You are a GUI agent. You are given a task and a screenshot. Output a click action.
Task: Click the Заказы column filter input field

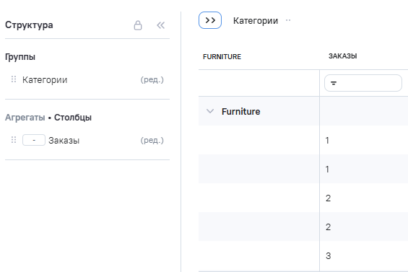pos(363,83)
